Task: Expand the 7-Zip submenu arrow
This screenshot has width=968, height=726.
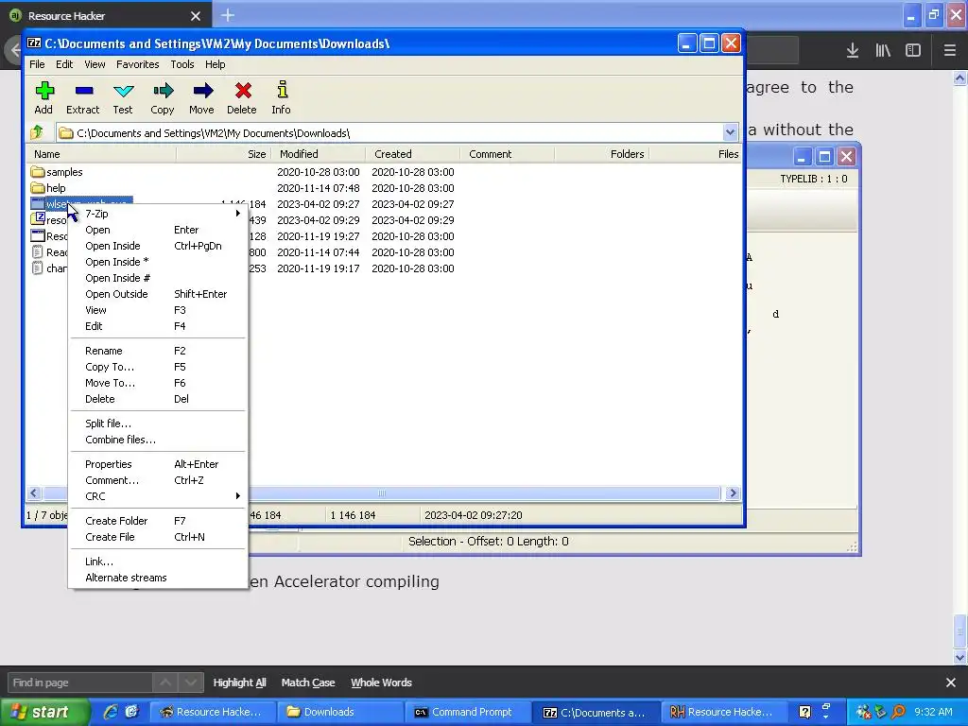Action: click(237, 214)
